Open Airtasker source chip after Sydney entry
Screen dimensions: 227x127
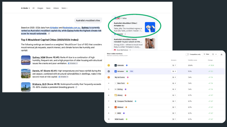pos(73,63)
